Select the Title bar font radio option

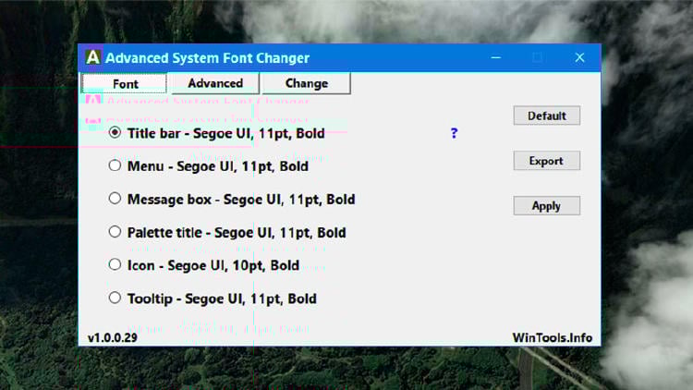point(115,133)
